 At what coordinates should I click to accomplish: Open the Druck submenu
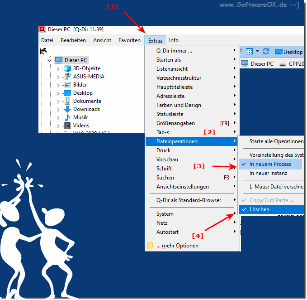click(192, 150)
